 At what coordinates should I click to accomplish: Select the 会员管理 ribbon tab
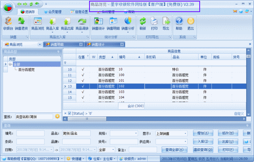pos(53,12)
